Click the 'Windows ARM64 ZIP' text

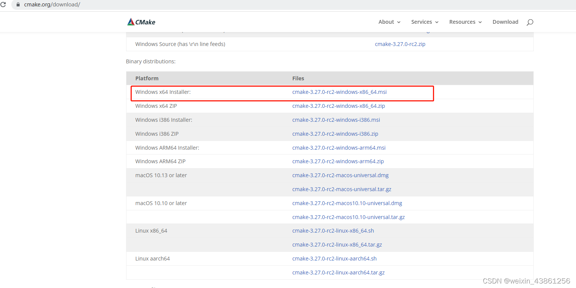tap(160, 161)
